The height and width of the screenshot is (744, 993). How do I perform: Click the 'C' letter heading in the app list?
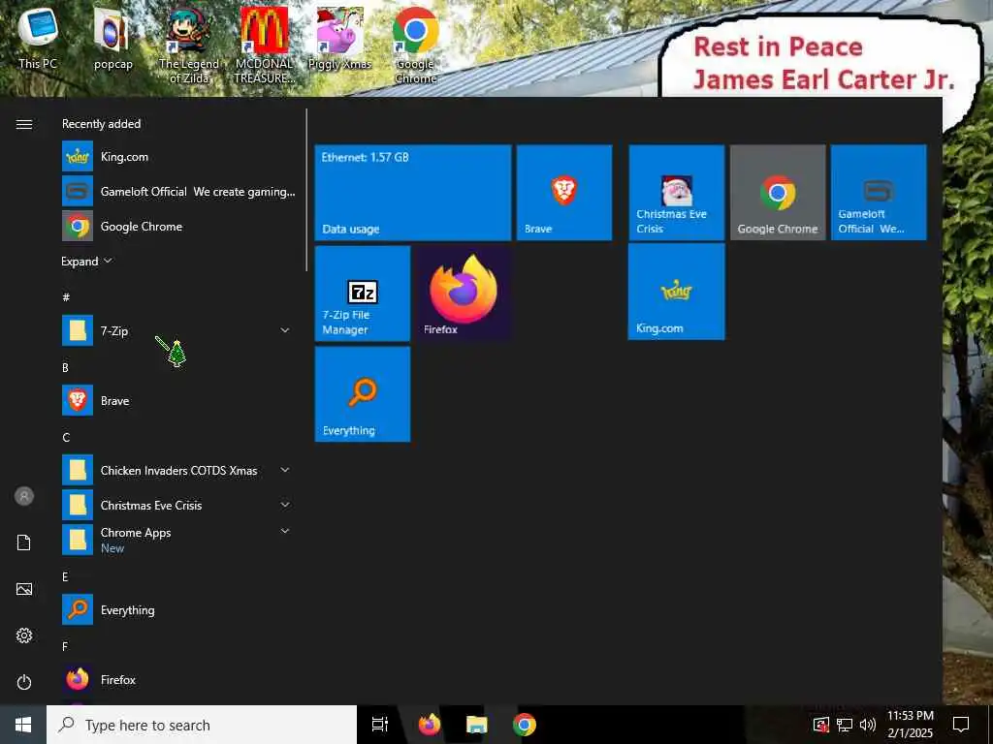(66, 437)
